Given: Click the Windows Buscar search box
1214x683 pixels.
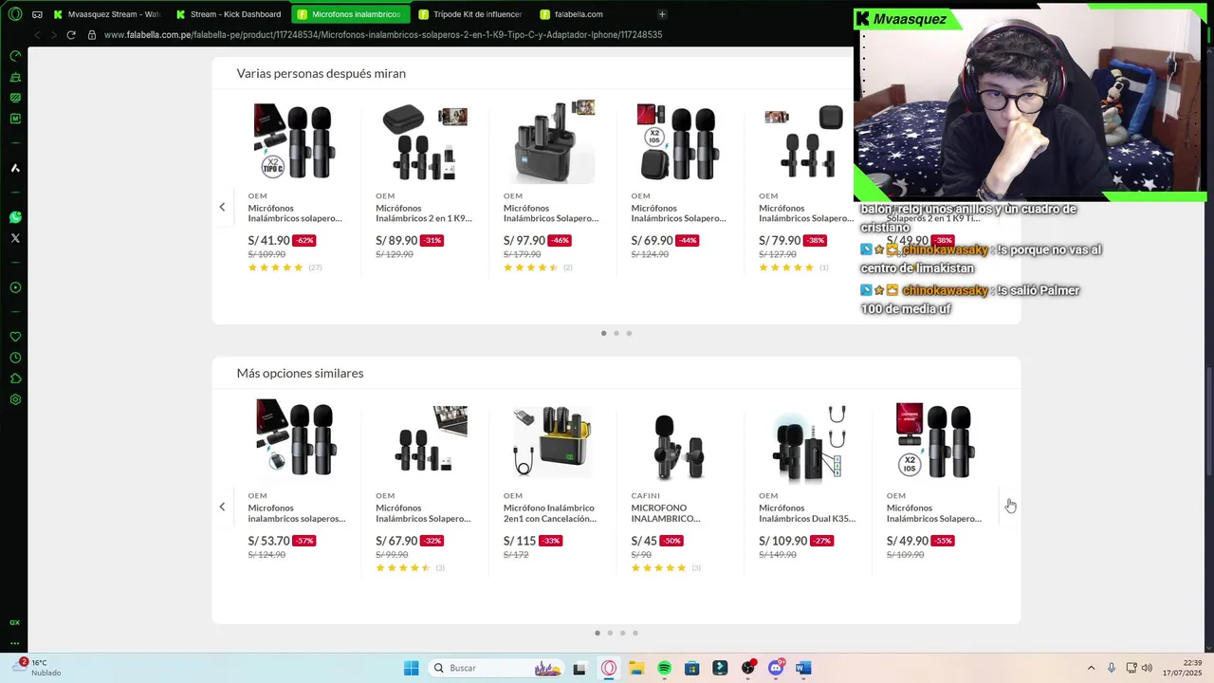Looking at the screenshot, I should (x=498, y=668).
